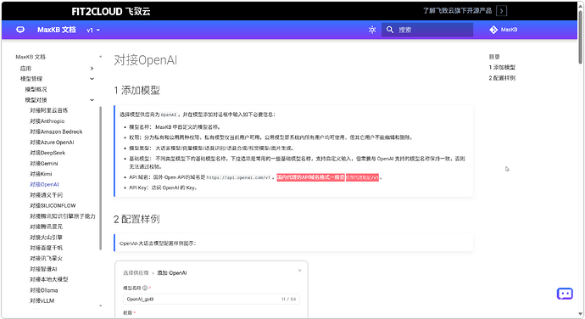
Task: Jump to 2 配置样例 in table of contents
Action: pyautogui.click(x=502, y=78)
